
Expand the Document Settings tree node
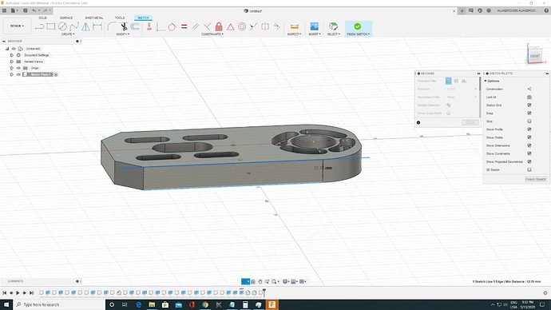point(12,55)
